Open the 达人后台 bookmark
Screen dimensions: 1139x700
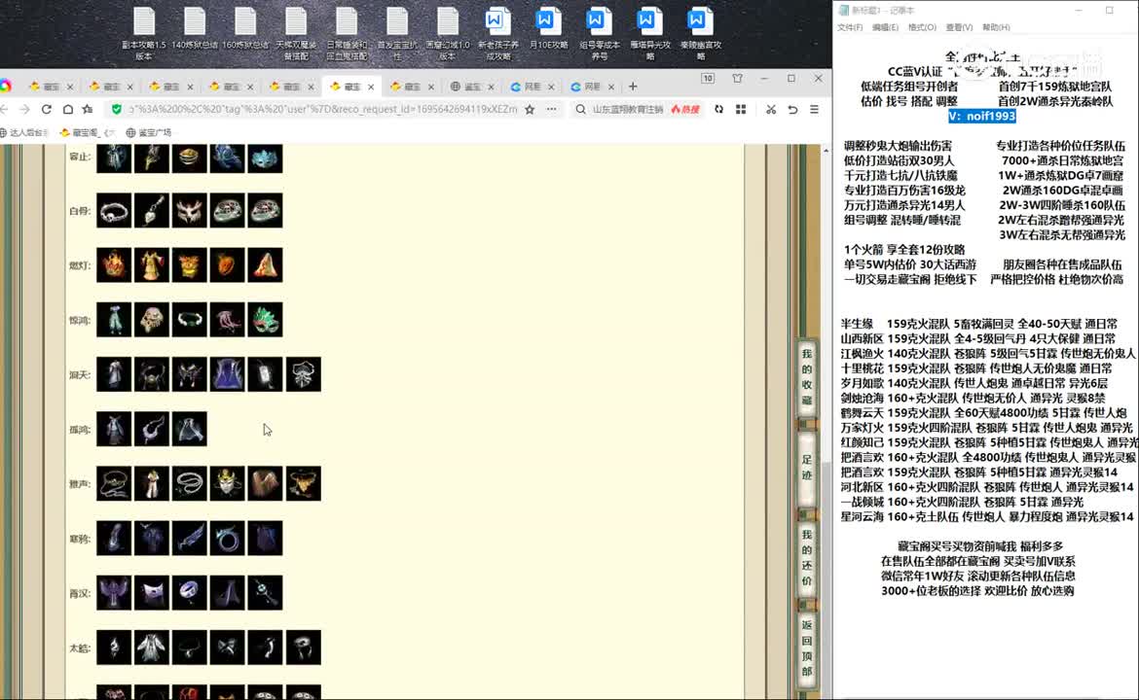(25, 133)
